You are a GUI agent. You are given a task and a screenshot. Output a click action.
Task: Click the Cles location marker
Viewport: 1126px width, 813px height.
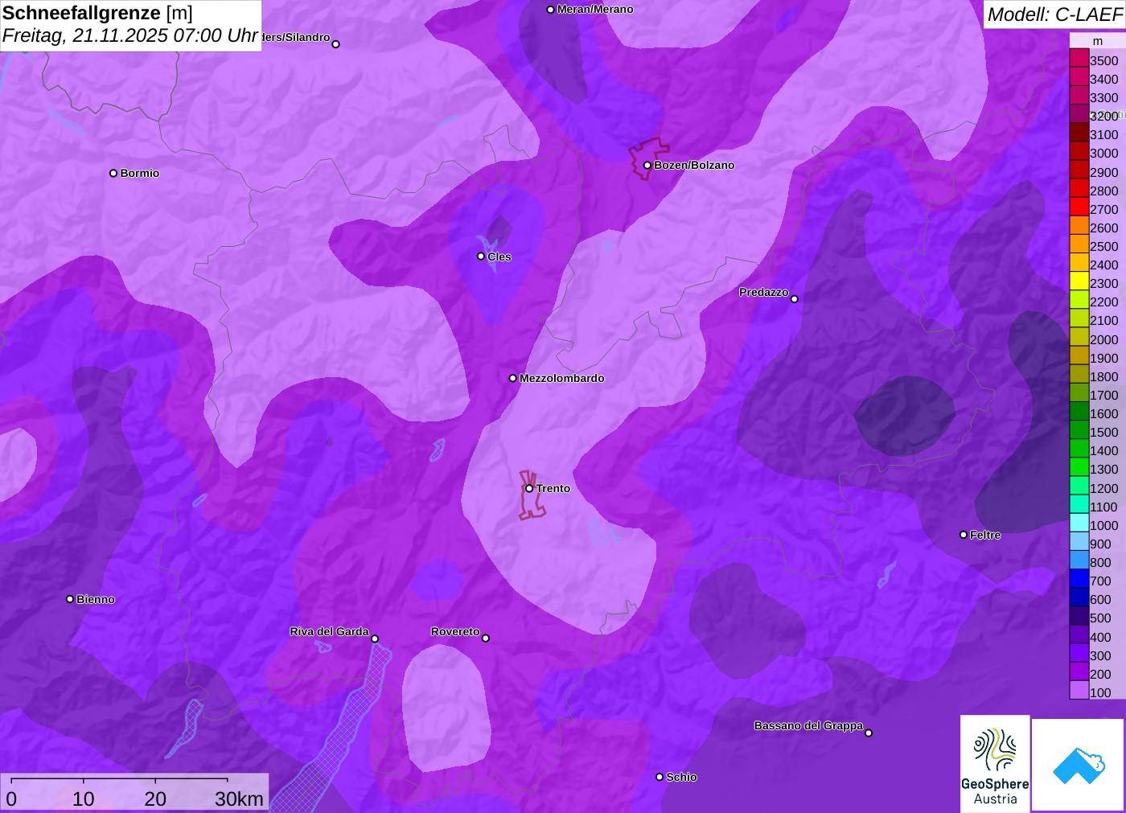tap(481, 257)
